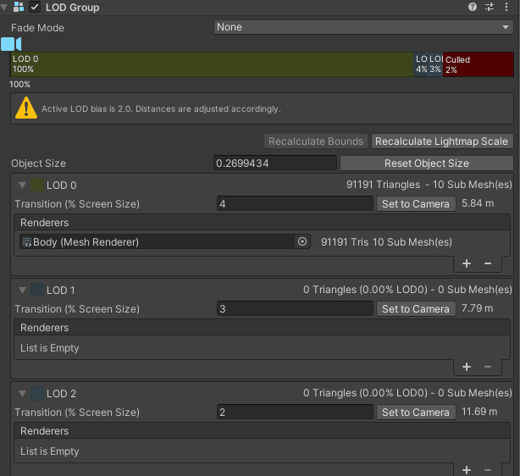Remove renderer from LOD 1 list

click(x=488, y=367)
